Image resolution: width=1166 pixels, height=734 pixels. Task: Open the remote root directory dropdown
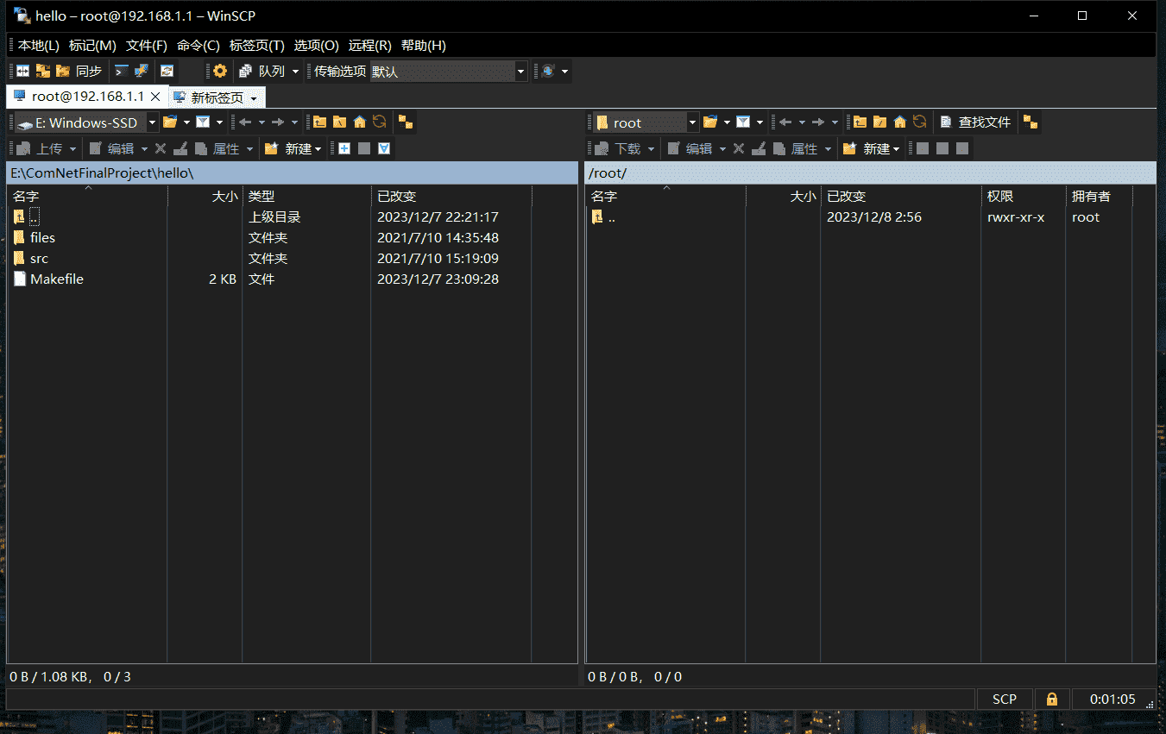click(692, 122)
